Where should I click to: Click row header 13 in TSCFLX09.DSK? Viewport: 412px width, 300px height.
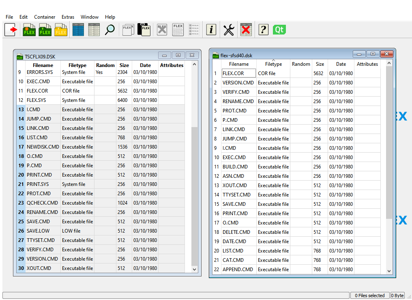21,109
